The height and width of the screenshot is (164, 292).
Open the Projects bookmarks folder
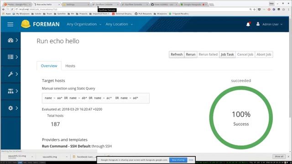click(x=82, y=14)
